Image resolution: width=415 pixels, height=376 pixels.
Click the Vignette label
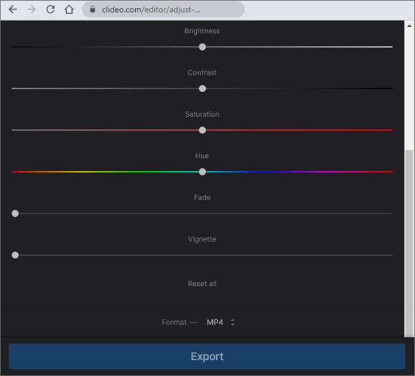202,239
